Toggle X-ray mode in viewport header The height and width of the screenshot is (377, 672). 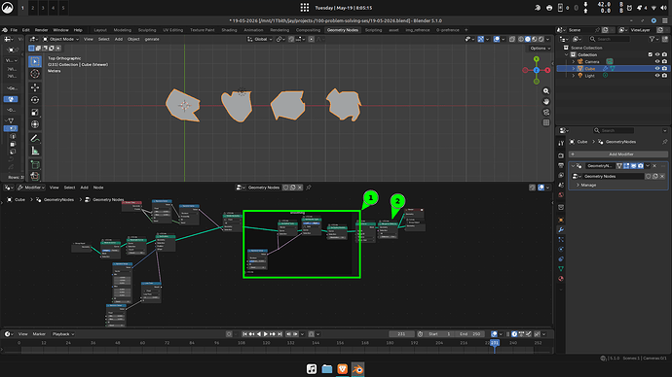(512, 39)
